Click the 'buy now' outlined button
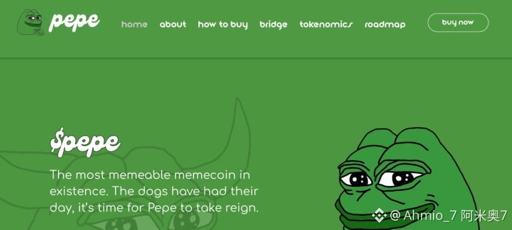The image size is (512, 230). click(x=458, y=22)
